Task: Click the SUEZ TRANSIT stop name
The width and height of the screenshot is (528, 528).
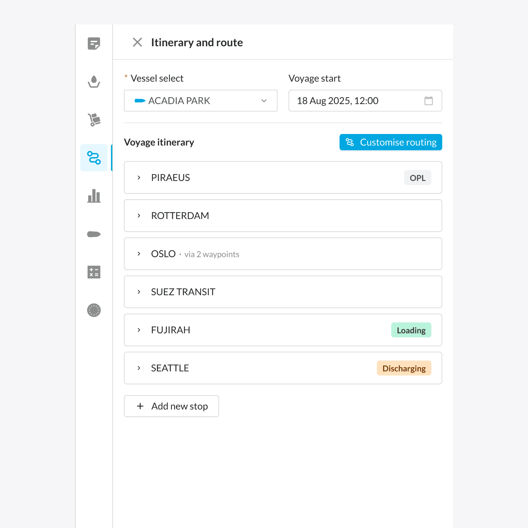Action: 183,292
